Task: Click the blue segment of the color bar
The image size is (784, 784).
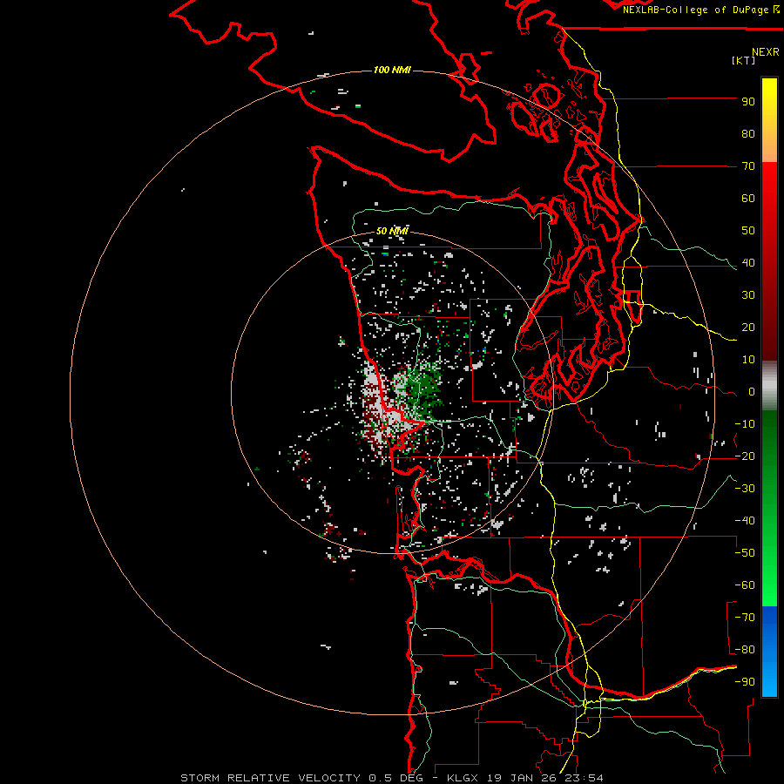Action: [x=769, y=650]
